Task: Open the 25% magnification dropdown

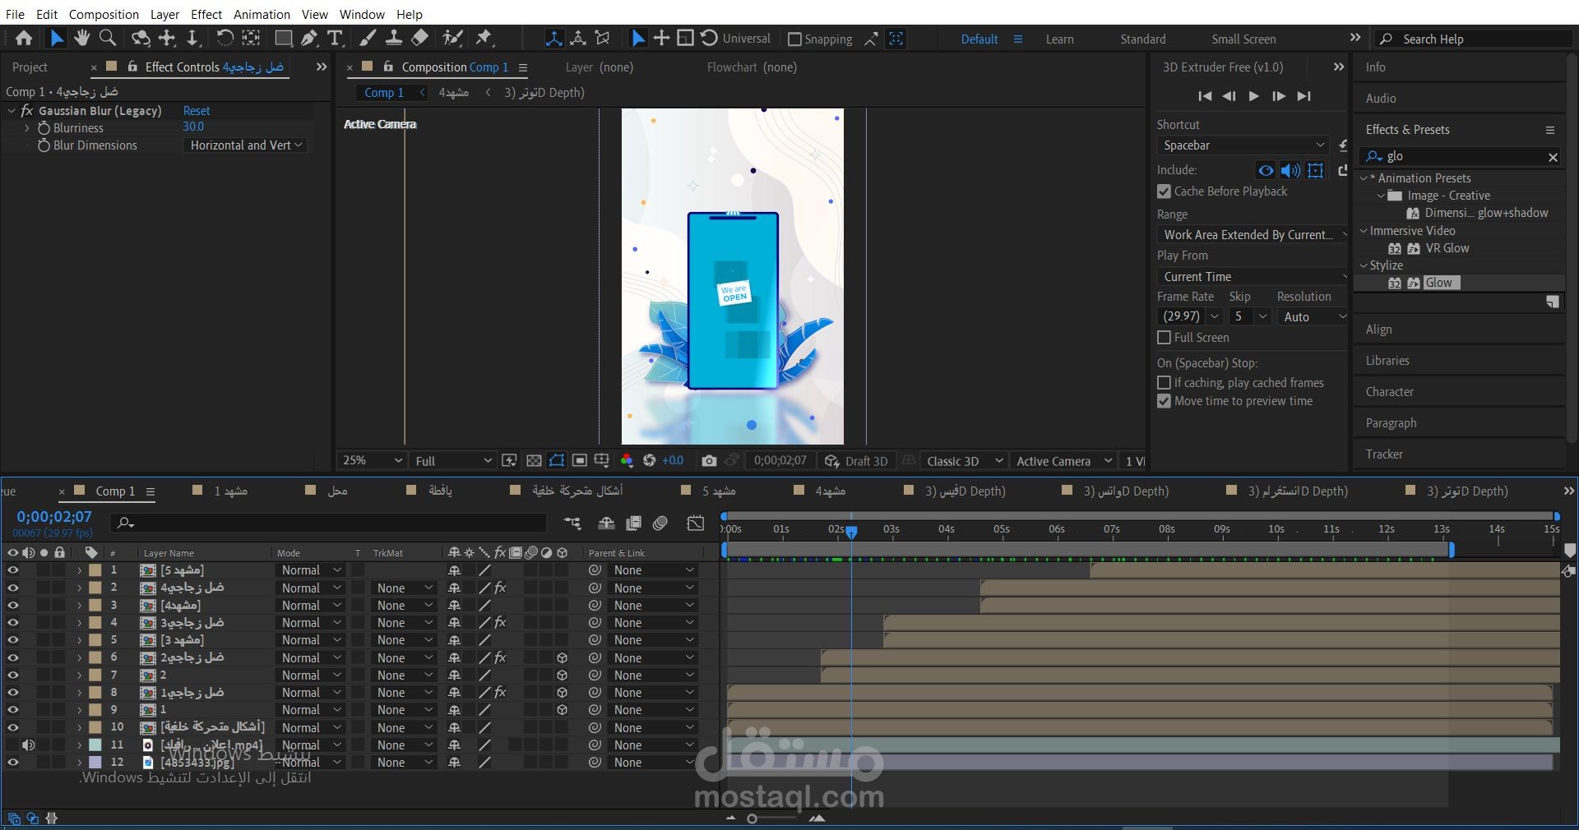Action: (x=373, y=461)
